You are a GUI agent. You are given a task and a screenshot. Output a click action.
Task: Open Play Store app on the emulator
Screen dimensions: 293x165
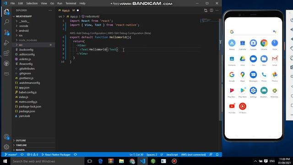(x=243, y=91)
